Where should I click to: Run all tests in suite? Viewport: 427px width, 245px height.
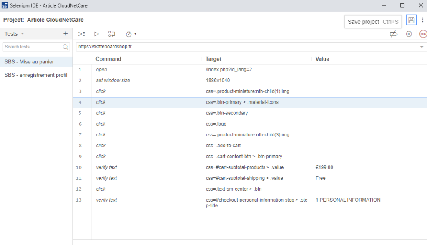click(x=81, y=34)
